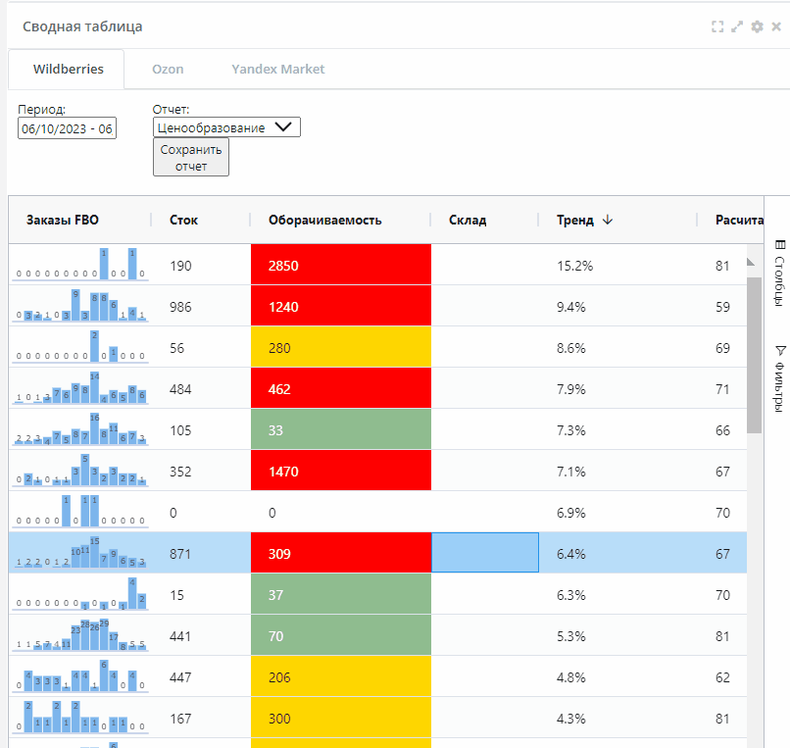Sort by the Сток column header
The image size is (790, 748).
click(183, 220)
